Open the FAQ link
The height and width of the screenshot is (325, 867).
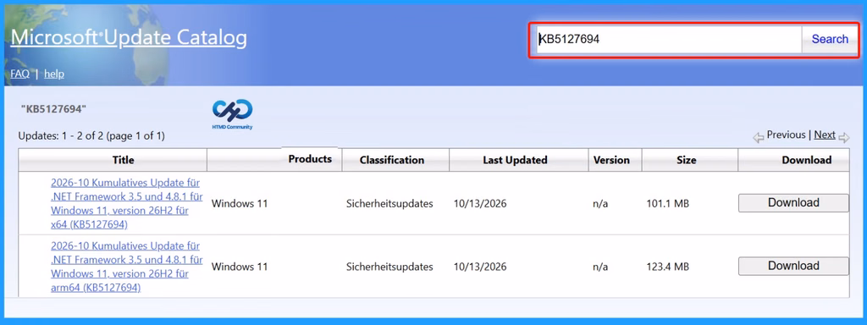click(x=20, y=74)
